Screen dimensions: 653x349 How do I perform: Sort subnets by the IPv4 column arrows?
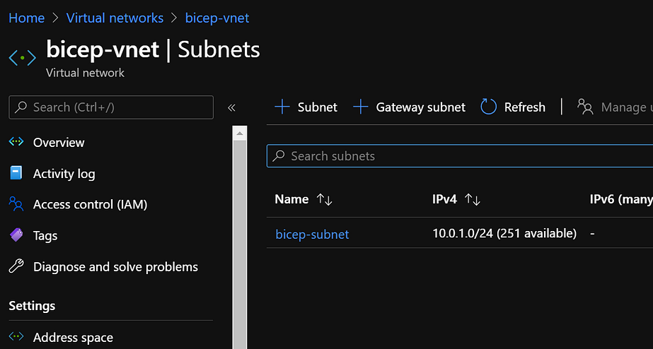point(473,200)
